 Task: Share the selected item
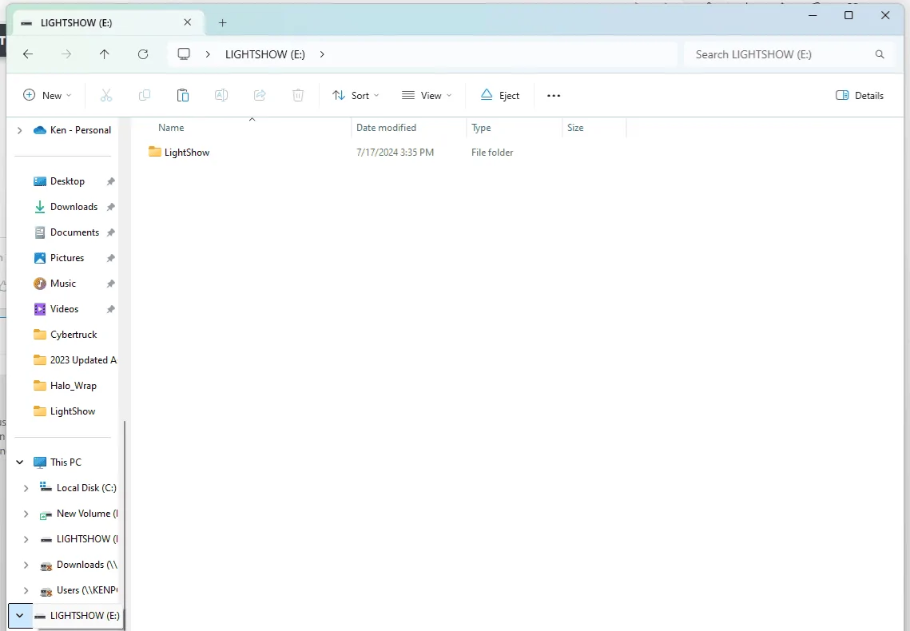tap(260, 95)
